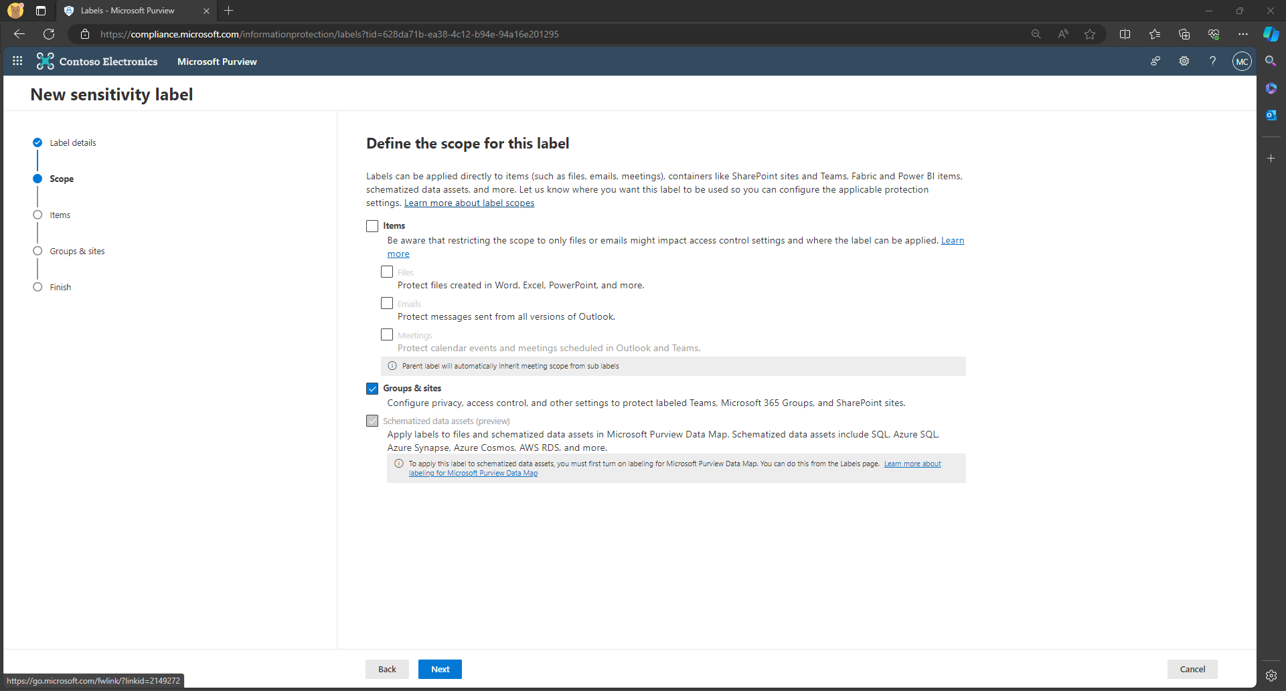This screenshot has width=1286, height=691.
Task: Click the browser address bar URL
Action: 329,34
